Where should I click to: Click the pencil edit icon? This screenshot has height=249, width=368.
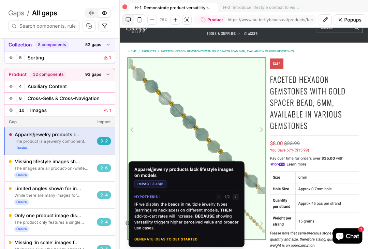pyautogui.click(x=325, y=20)
